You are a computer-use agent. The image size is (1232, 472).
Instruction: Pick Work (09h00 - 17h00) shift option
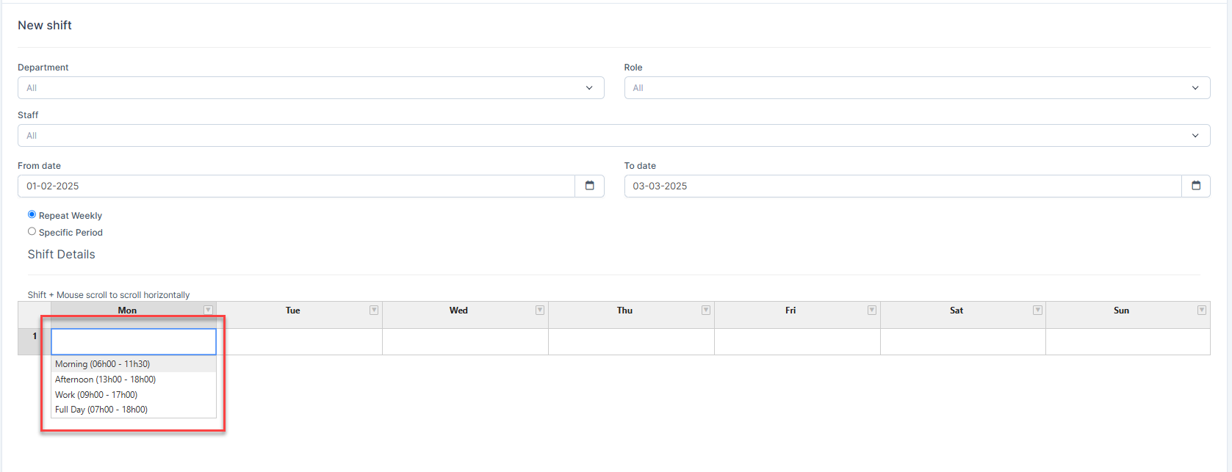point(96,395)
